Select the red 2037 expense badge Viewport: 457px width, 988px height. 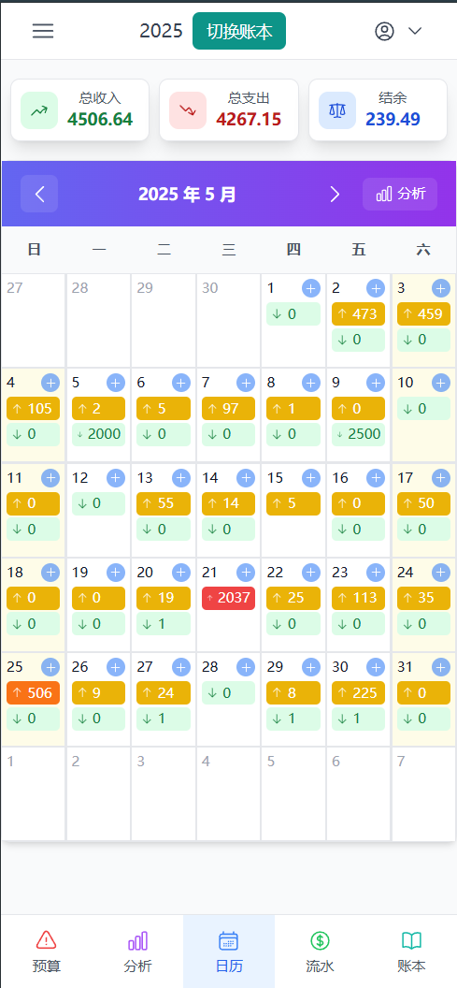[228, 598]
